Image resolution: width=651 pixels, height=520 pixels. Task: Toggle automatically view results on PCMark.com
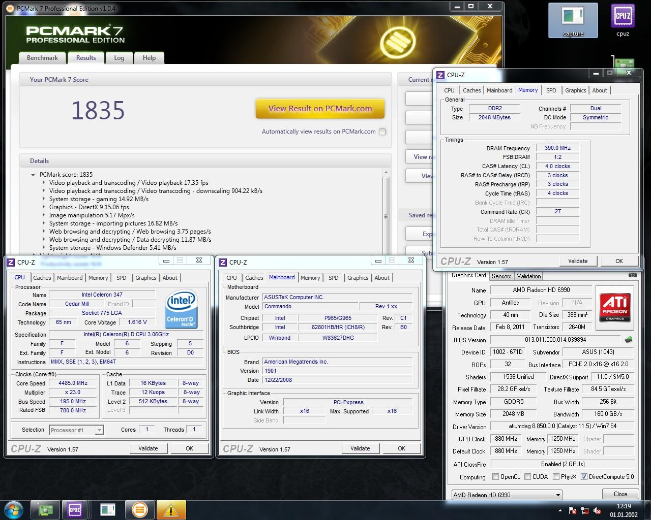[382, 132]
